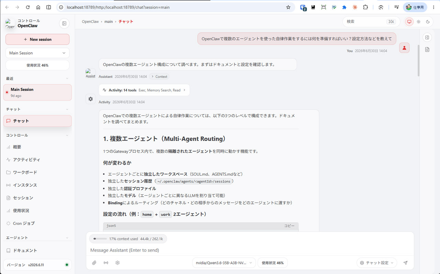This screenshot has width=440, height=274.
Task: Open 使用状況 in the sidebar menu
Action: click(x=37, y=210)
